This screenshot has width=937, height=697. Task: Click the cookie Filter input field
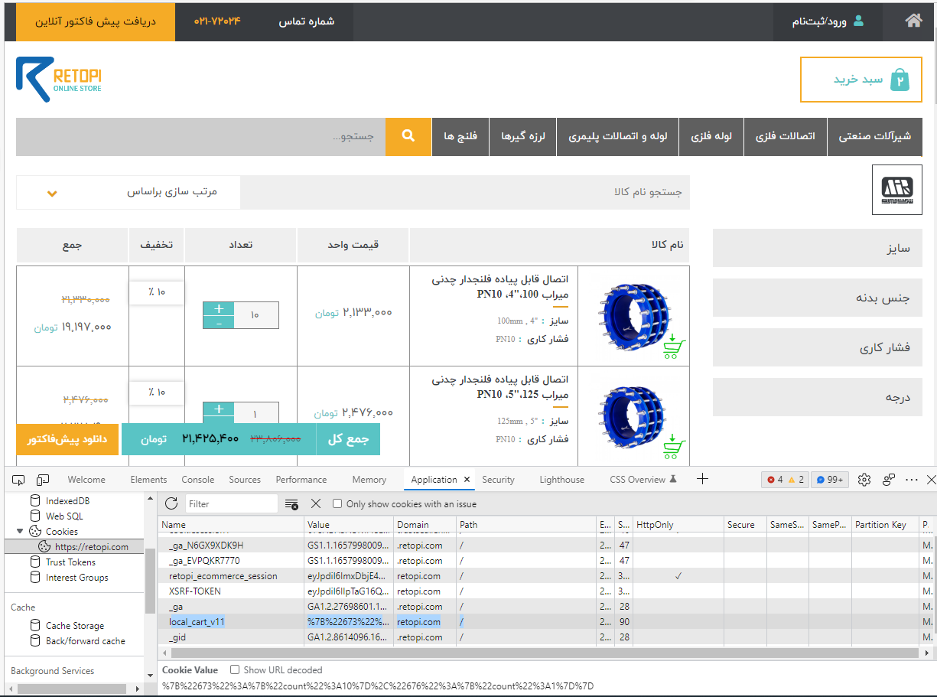231,504
